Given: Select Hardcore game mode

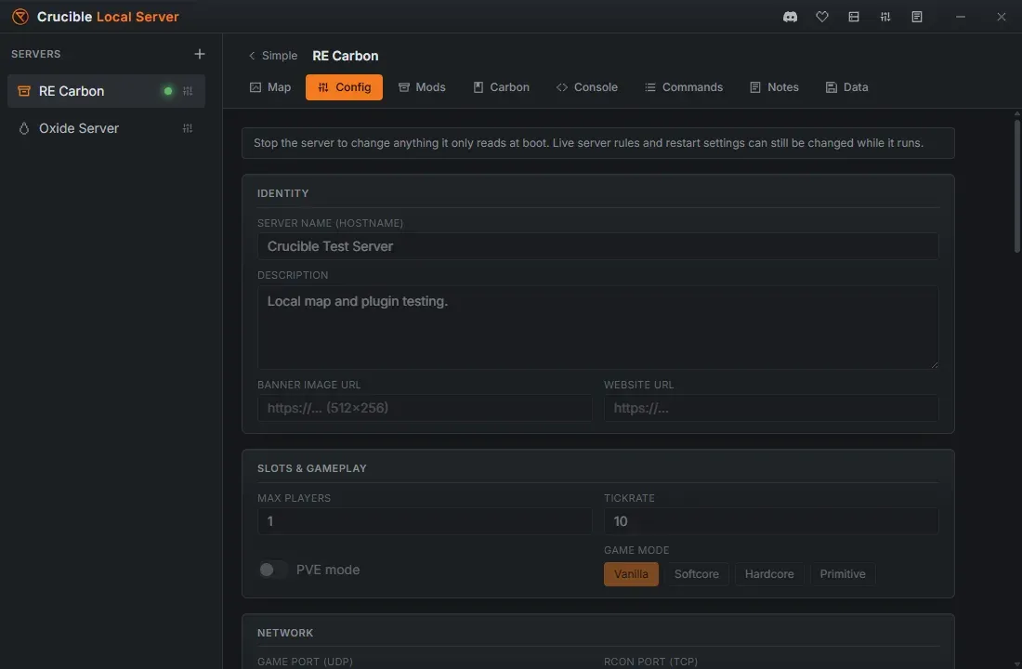Looking at the screenshot, I should 769,574.
